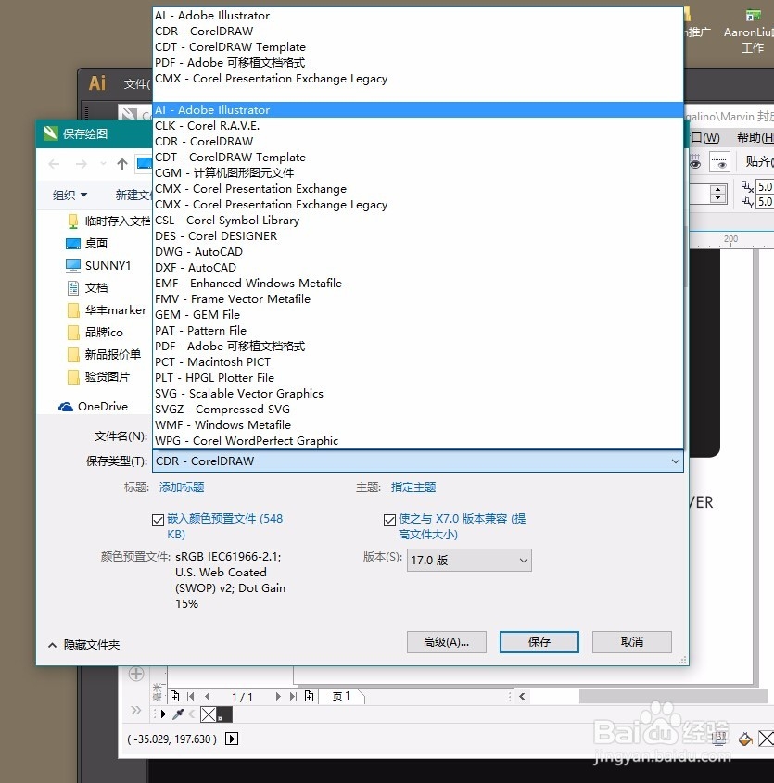Viewport: 774px width, 783px height.
Task: Select the 验货图片 folder
Action: [x=98, y=376]
